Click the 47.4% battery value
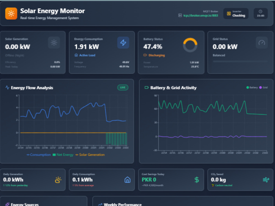The image size is (275, 206). 153,47
